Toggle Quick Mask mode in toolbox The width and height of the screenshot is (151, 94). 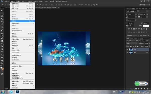[x=2, y=71]
